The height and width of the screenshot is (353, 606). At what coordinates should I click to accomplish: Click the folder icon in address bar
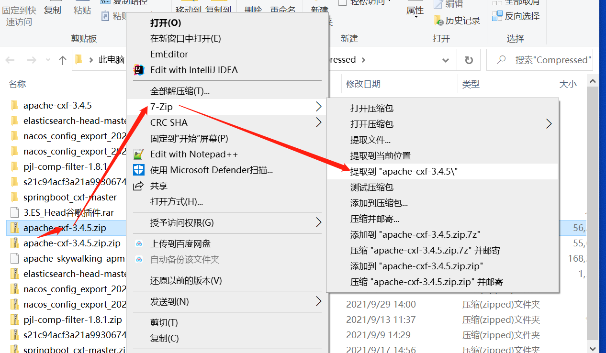79,60
